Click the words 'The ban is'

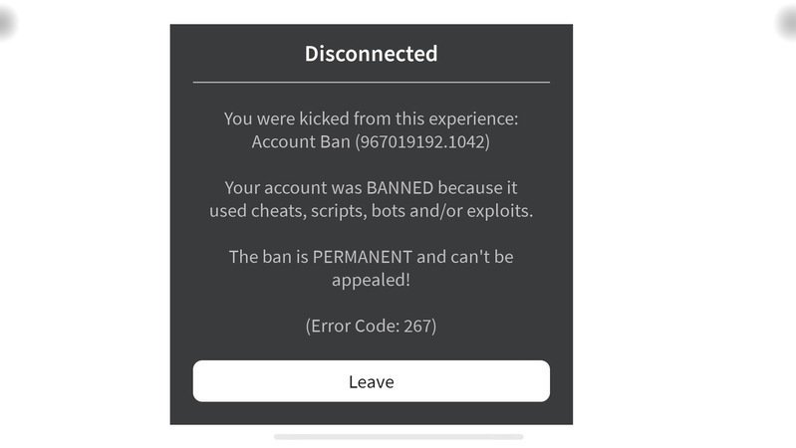pyautogui.click(x=269, y=256)
